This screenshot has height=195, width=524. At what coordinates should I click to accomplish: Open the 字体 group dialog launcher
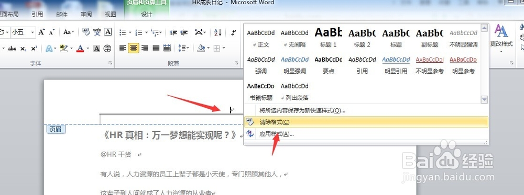[110, 63]
